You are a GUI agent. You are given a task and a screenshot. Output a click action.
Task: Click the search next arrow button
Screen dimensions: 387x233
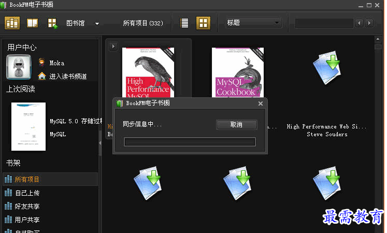pos(369,23)
